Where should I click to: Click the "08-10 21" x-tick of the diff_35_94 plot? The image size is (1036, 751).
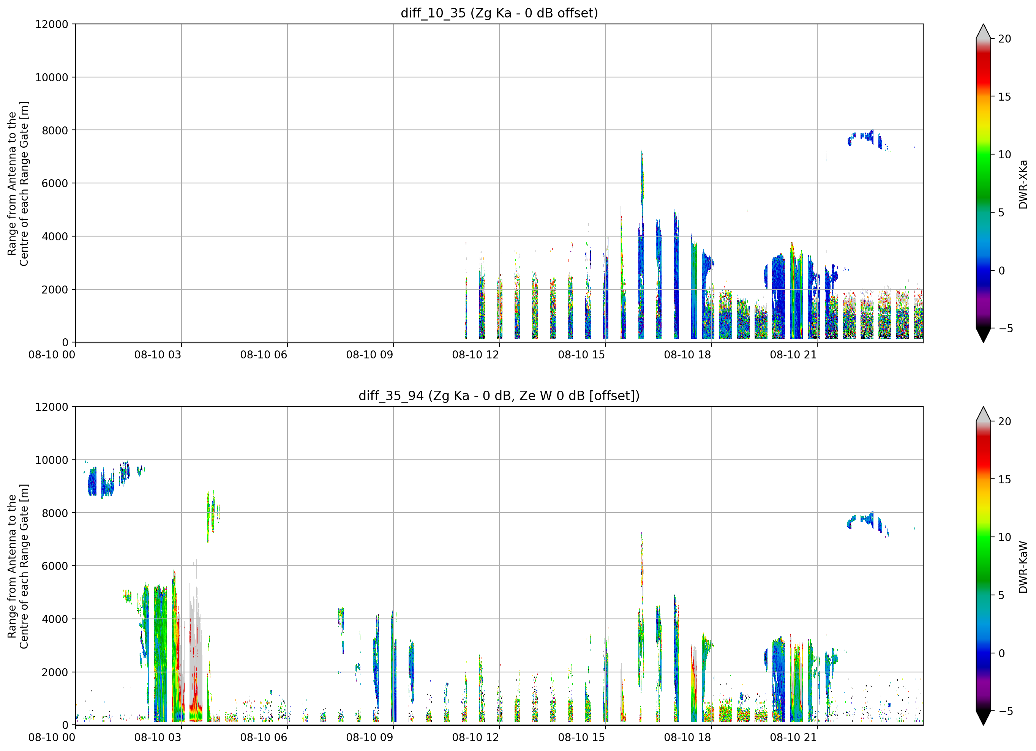tap(793, 737)
